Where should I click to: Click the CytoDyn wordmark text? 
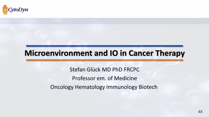pos(18,10)
